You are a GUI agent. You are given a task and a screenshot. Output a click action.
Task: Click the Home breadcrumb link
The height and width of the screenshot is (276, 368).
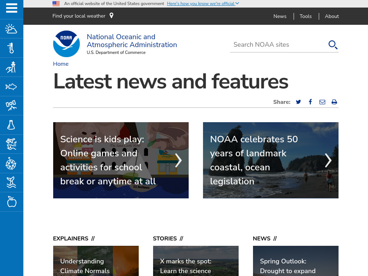pyautogui.click(x=61, y=64)
